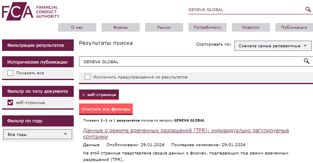Open the Данные о режиме временных разрешений (TPR) link
The image size is (313, 163).
[186, 133]
